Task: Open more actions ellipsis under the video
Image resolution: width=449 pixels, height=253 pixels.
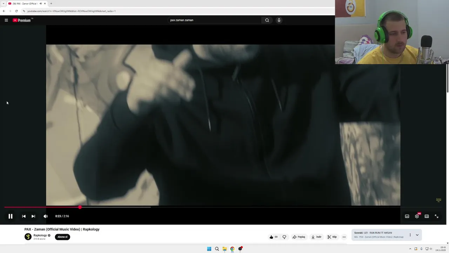Action: click(344, 237)
